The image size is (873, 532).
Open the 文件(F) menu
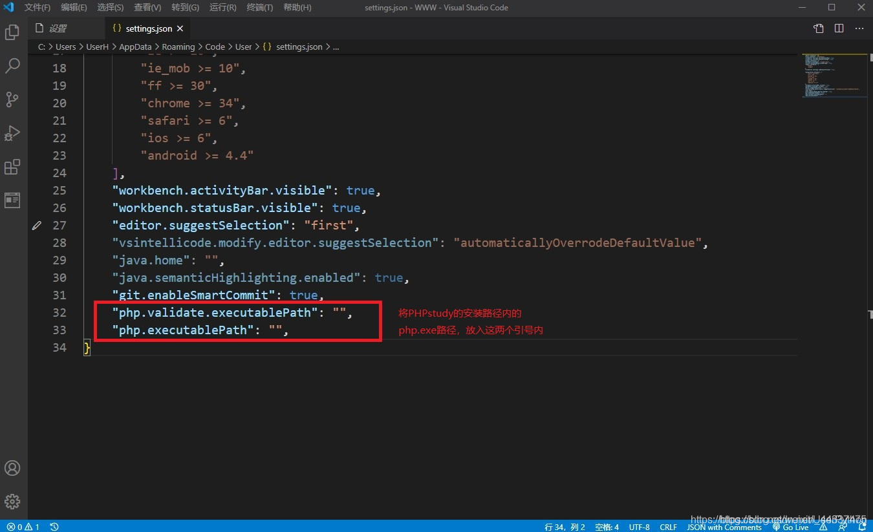tap(38, 8)
